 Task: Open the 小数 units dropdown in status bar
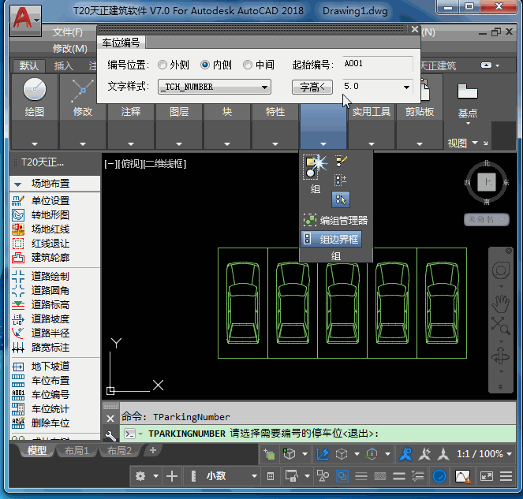tap(254, 476)
